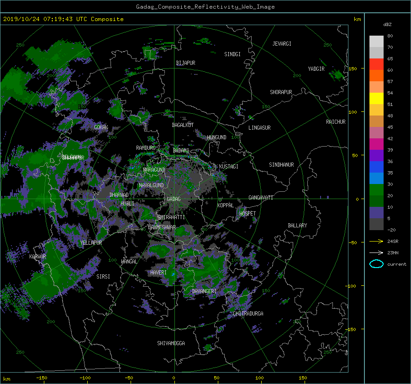
Task: Click the HUBLI city label
Action: [x=127, y=204]
